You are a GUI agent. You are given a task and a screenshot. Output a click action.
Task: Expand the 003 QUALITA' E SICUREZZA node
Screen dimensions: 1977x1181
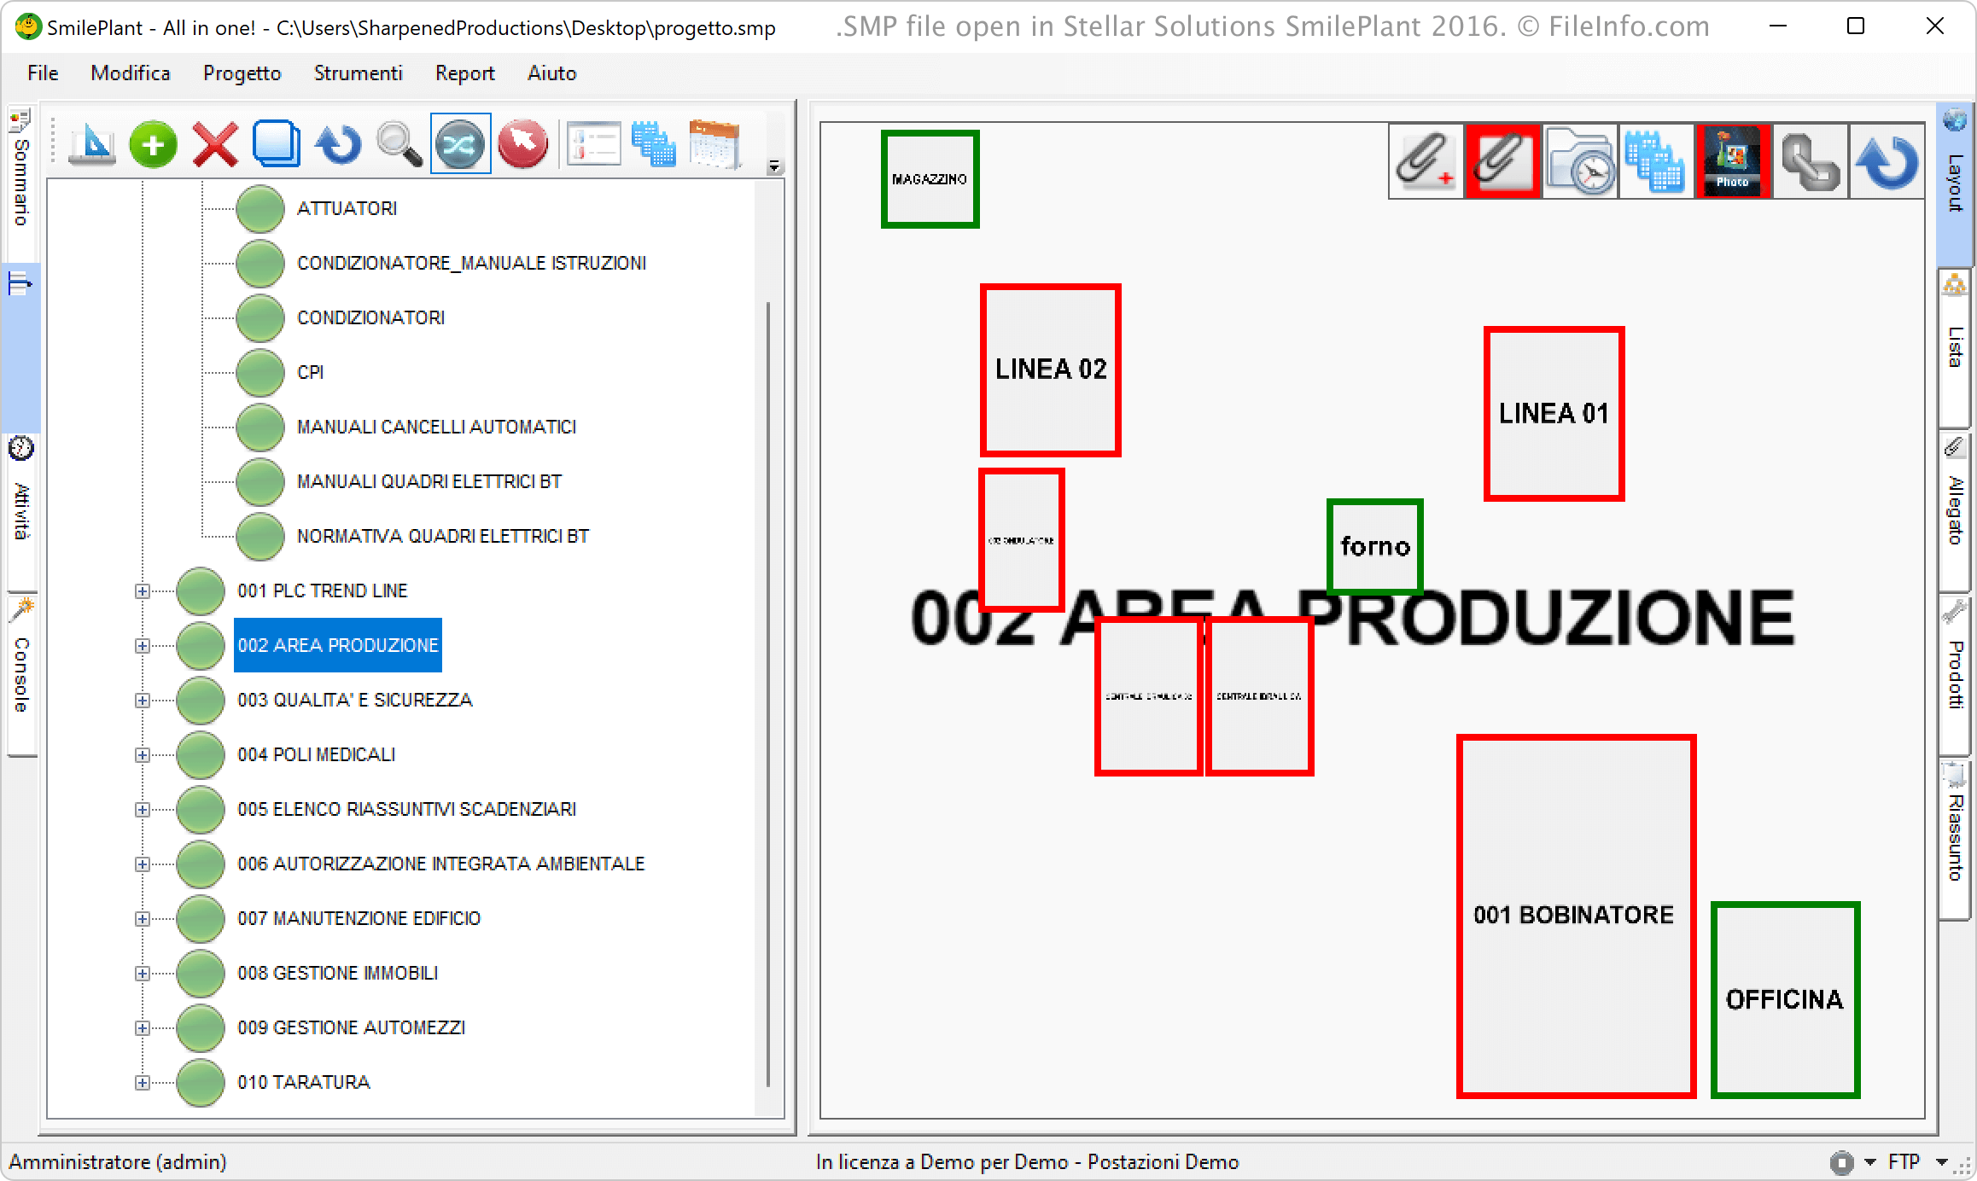(x=143, y=701)
